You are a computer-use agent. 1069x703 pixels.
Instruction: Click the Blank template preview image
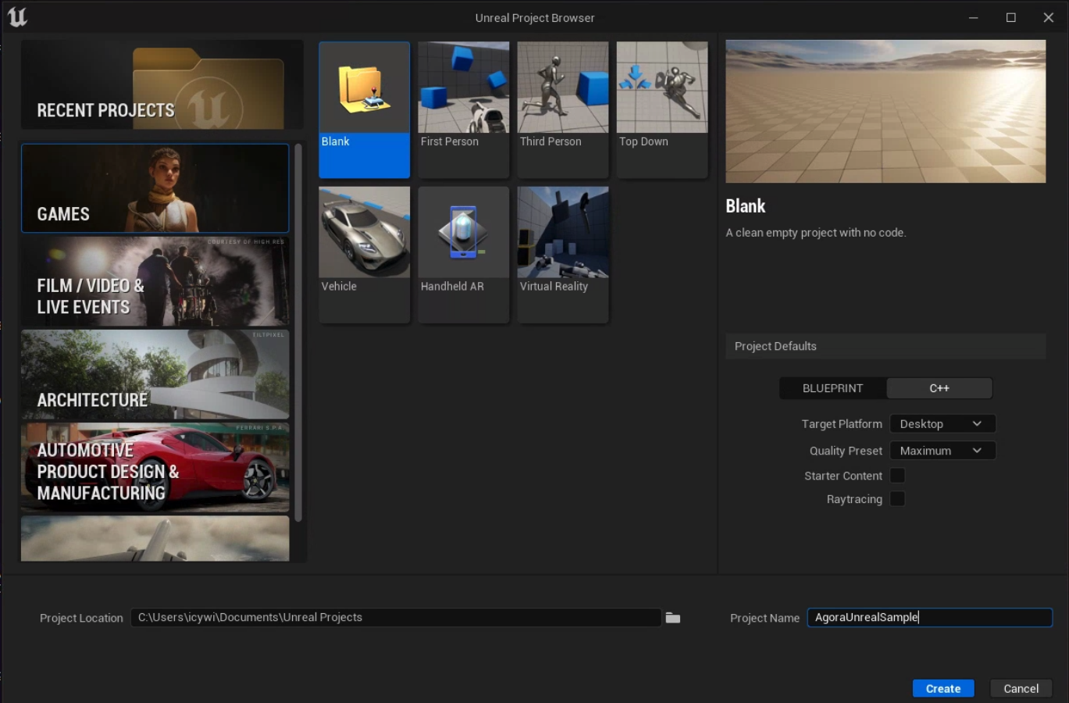885,112
